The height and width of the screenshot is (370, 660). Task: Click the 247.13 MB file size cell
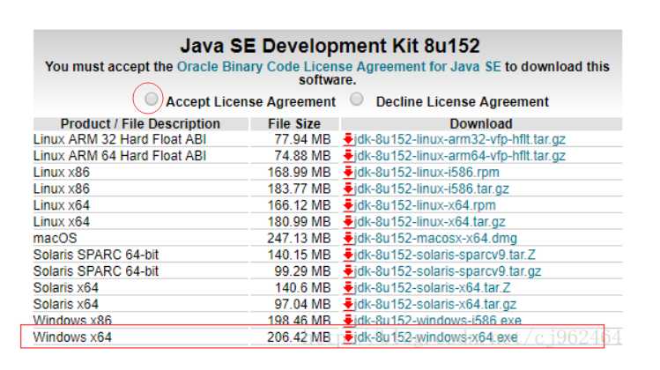300,238
